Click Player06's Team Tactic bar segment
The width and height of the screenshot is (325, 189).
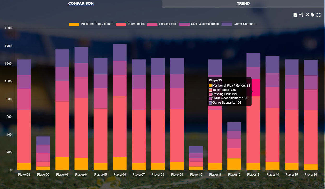click(x=120, y=126)
